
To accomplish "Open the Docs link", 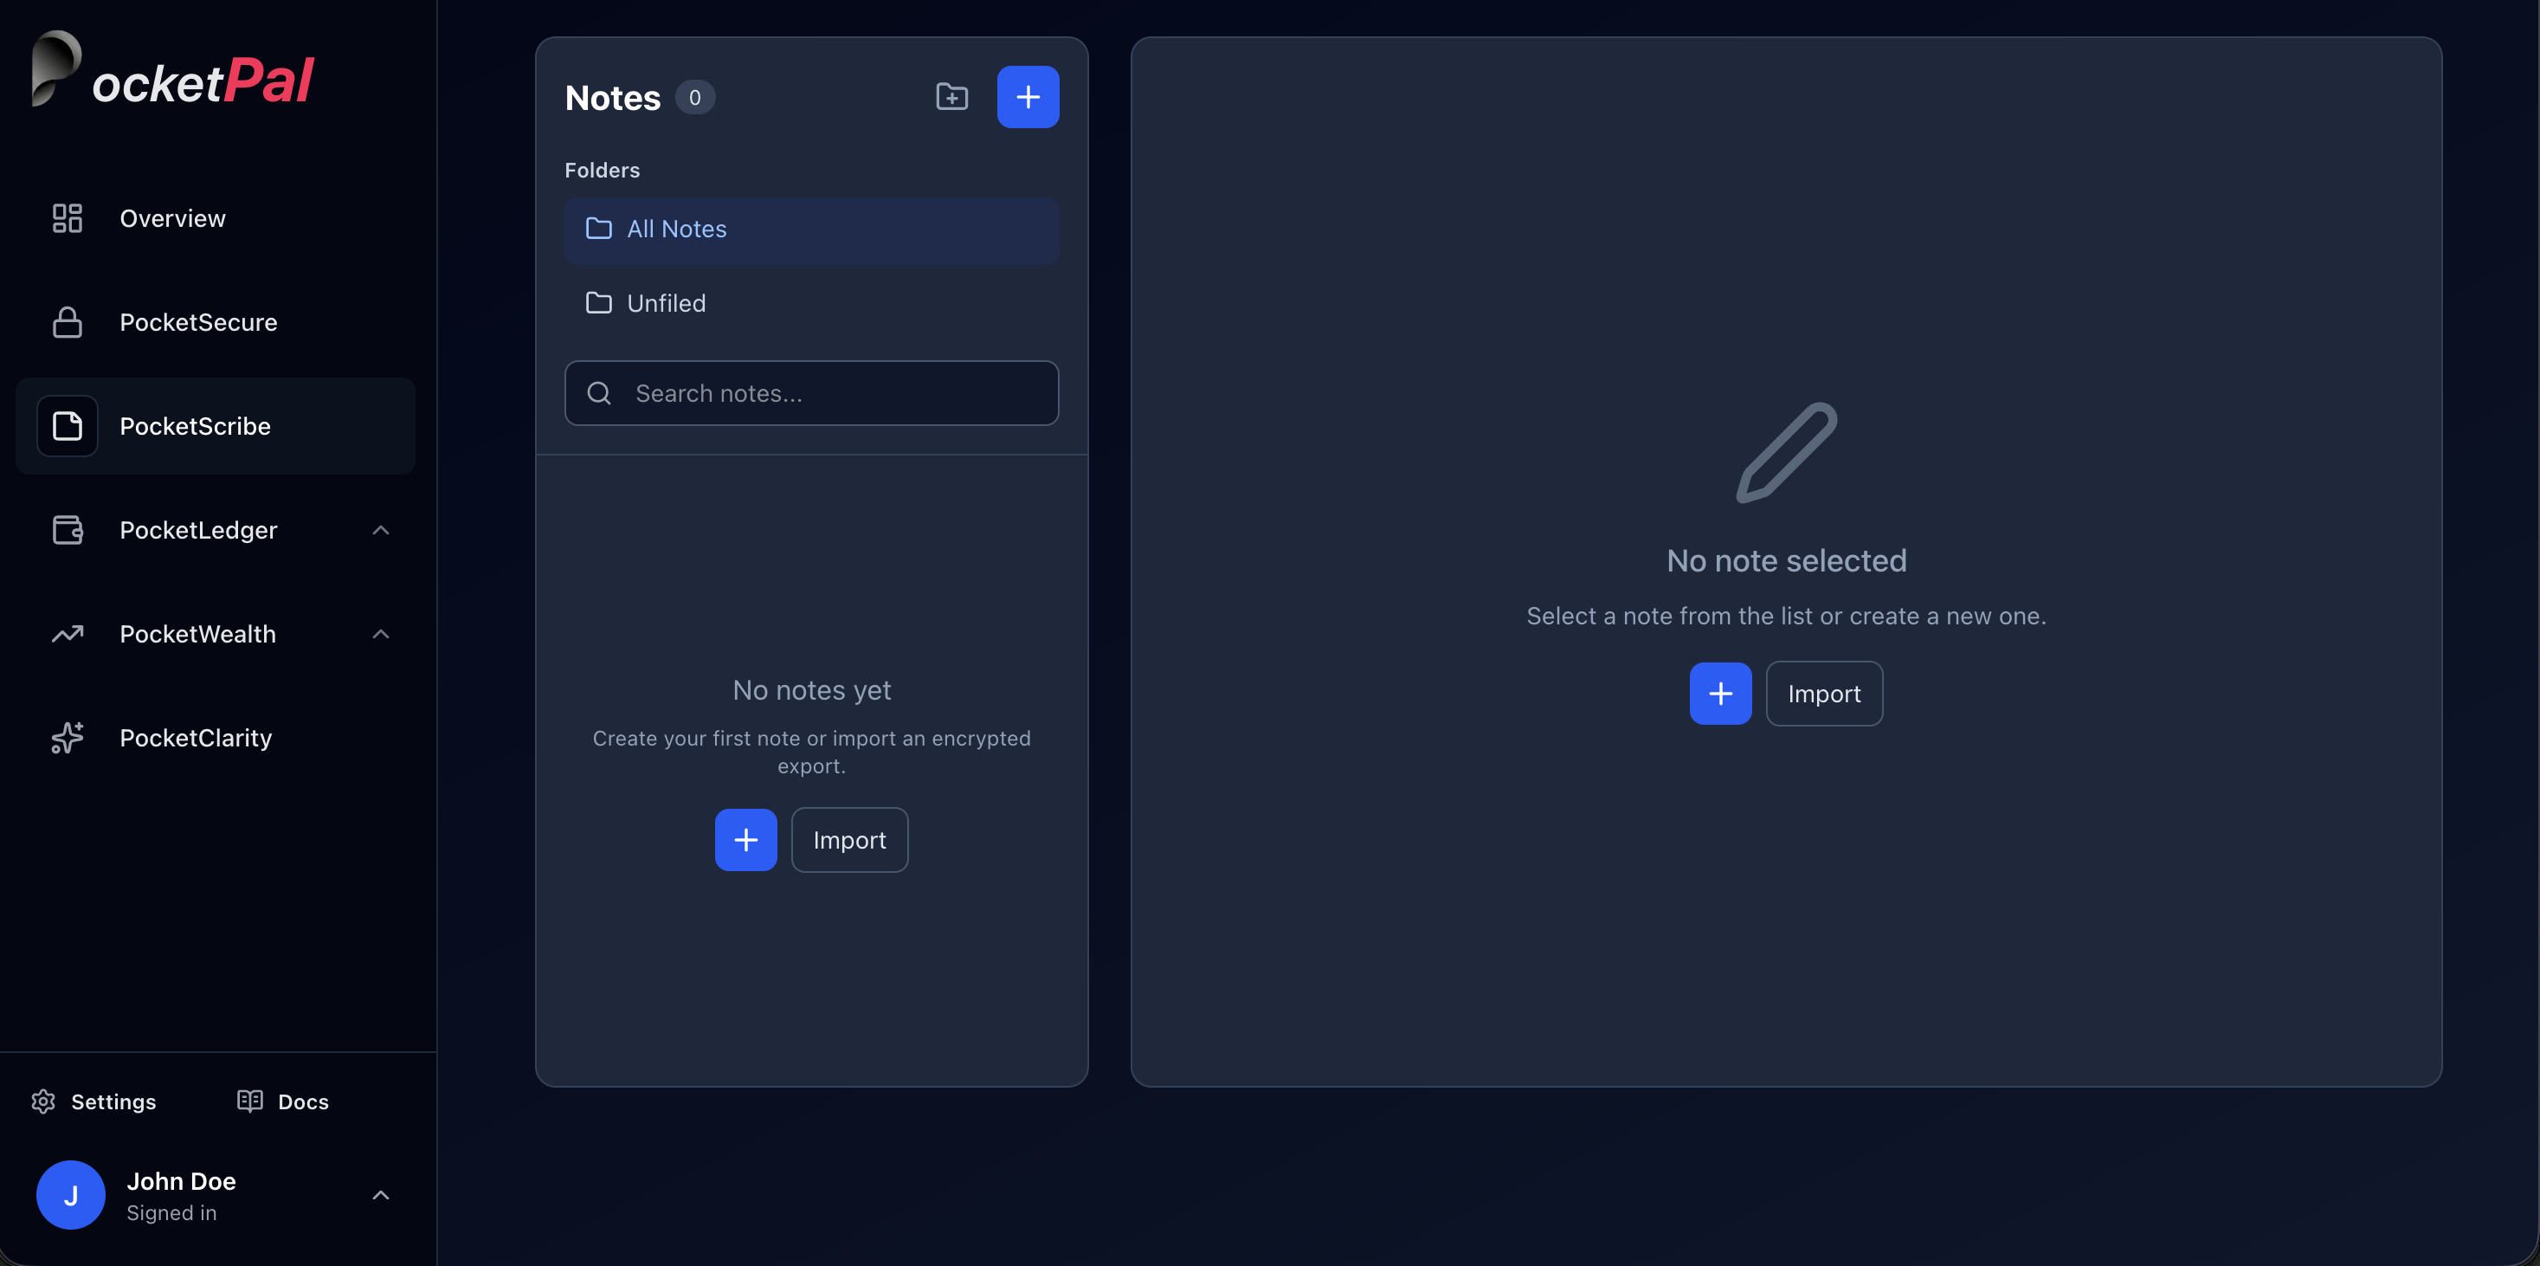I will [x=283, y=1101].
